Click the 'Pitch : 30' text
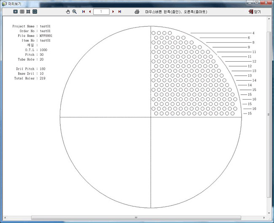274x223 pixels. click(34, 54)
